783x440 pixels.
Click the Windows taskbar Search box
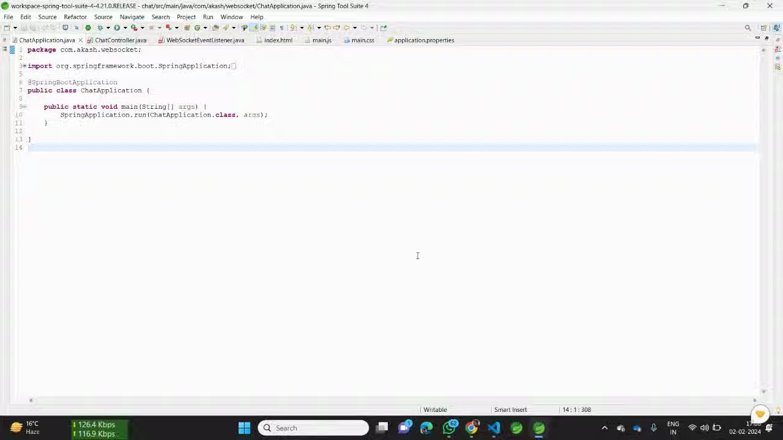pos(313,428)
